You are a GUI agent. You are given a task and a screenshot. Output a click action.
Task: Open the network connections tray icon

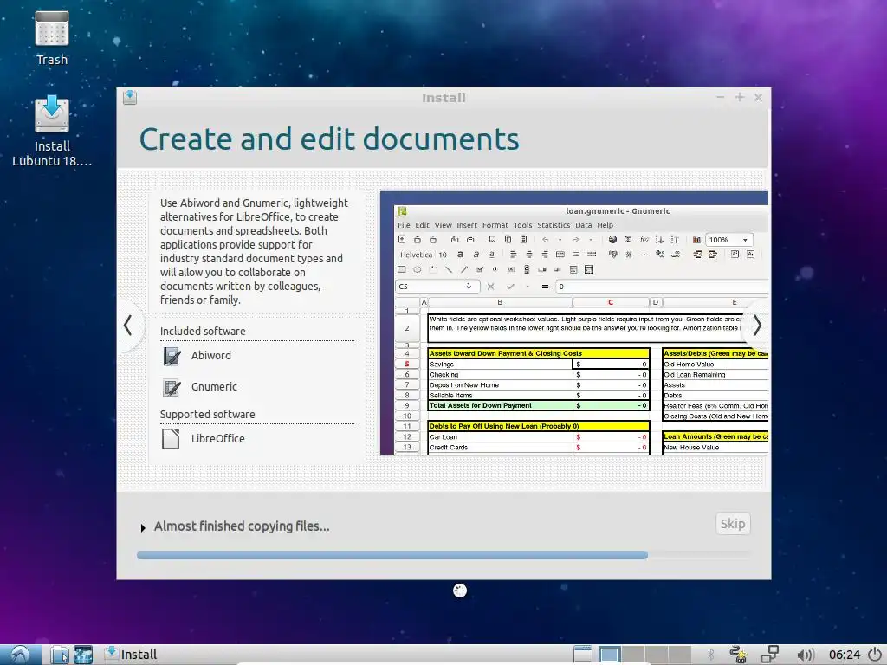[769, 655]
